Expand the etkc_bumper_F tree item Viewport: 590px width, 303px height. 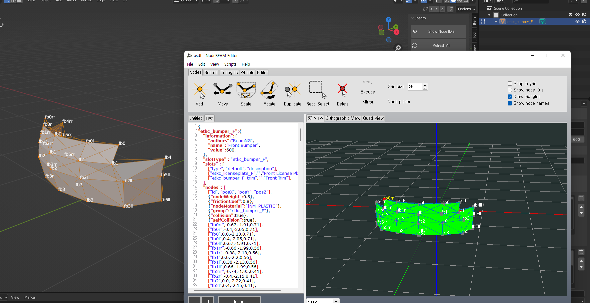coord(496,22)
